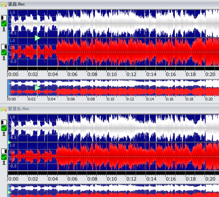Uncheck green checkbox for 背景乐.flac red channel
219x197 pixels.
tap(4, 157)
